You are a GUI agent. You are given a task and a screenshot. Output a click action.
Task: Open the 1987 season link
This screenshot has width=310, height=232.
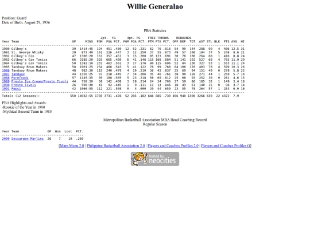tap(6, 74)
